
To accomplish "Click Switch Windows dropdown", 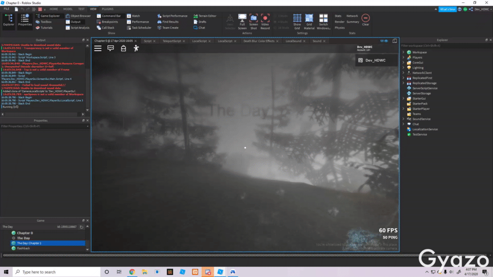I will click(323, 22).
